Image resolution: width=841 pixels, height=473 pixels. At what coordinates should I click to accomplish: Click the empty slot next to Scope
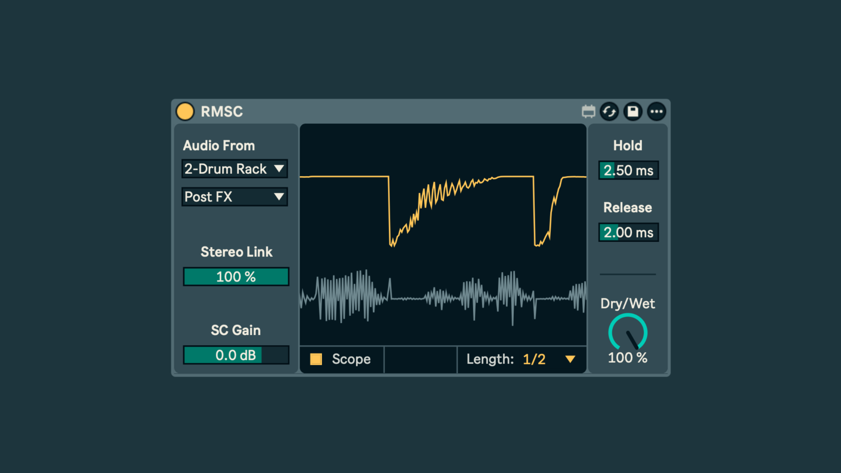point(420,360)
